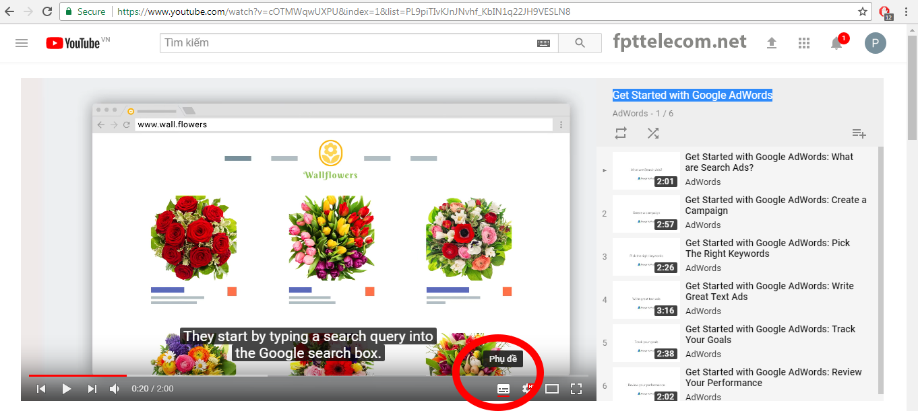Toggle playlist loop
The width and height of the screenshot is (918, 411).
point(621,133)
